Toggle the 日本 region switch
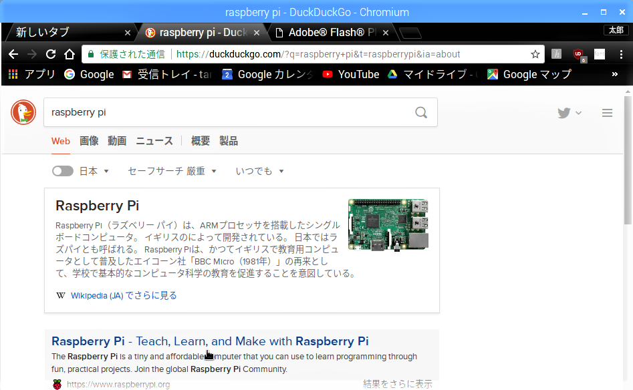The width and height of the screenshot is (633, 390). coord(63,171)
